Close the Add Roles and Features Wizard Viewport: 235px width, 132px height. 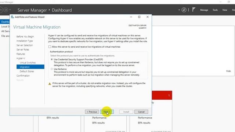coord(148,17)
